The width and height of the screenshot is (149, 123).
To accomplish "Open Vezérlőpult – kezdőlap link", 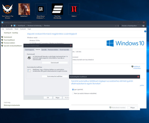I will [11, 33].
